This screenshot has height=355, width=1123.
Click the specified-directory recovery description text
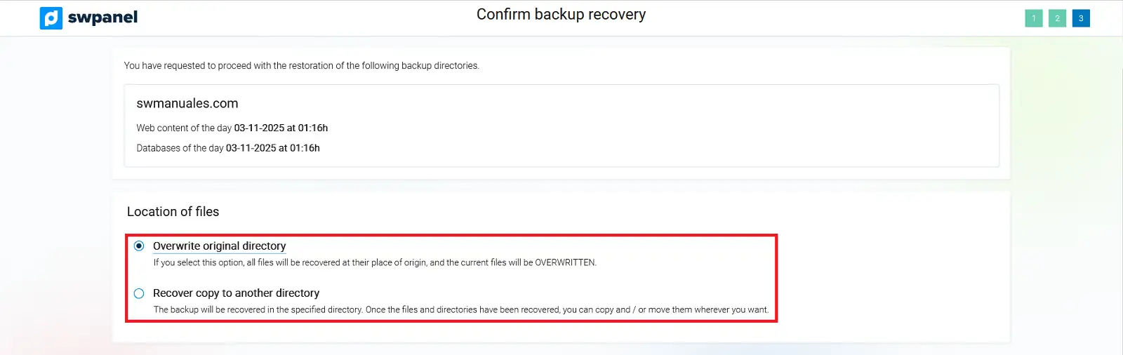click(460, 309)
